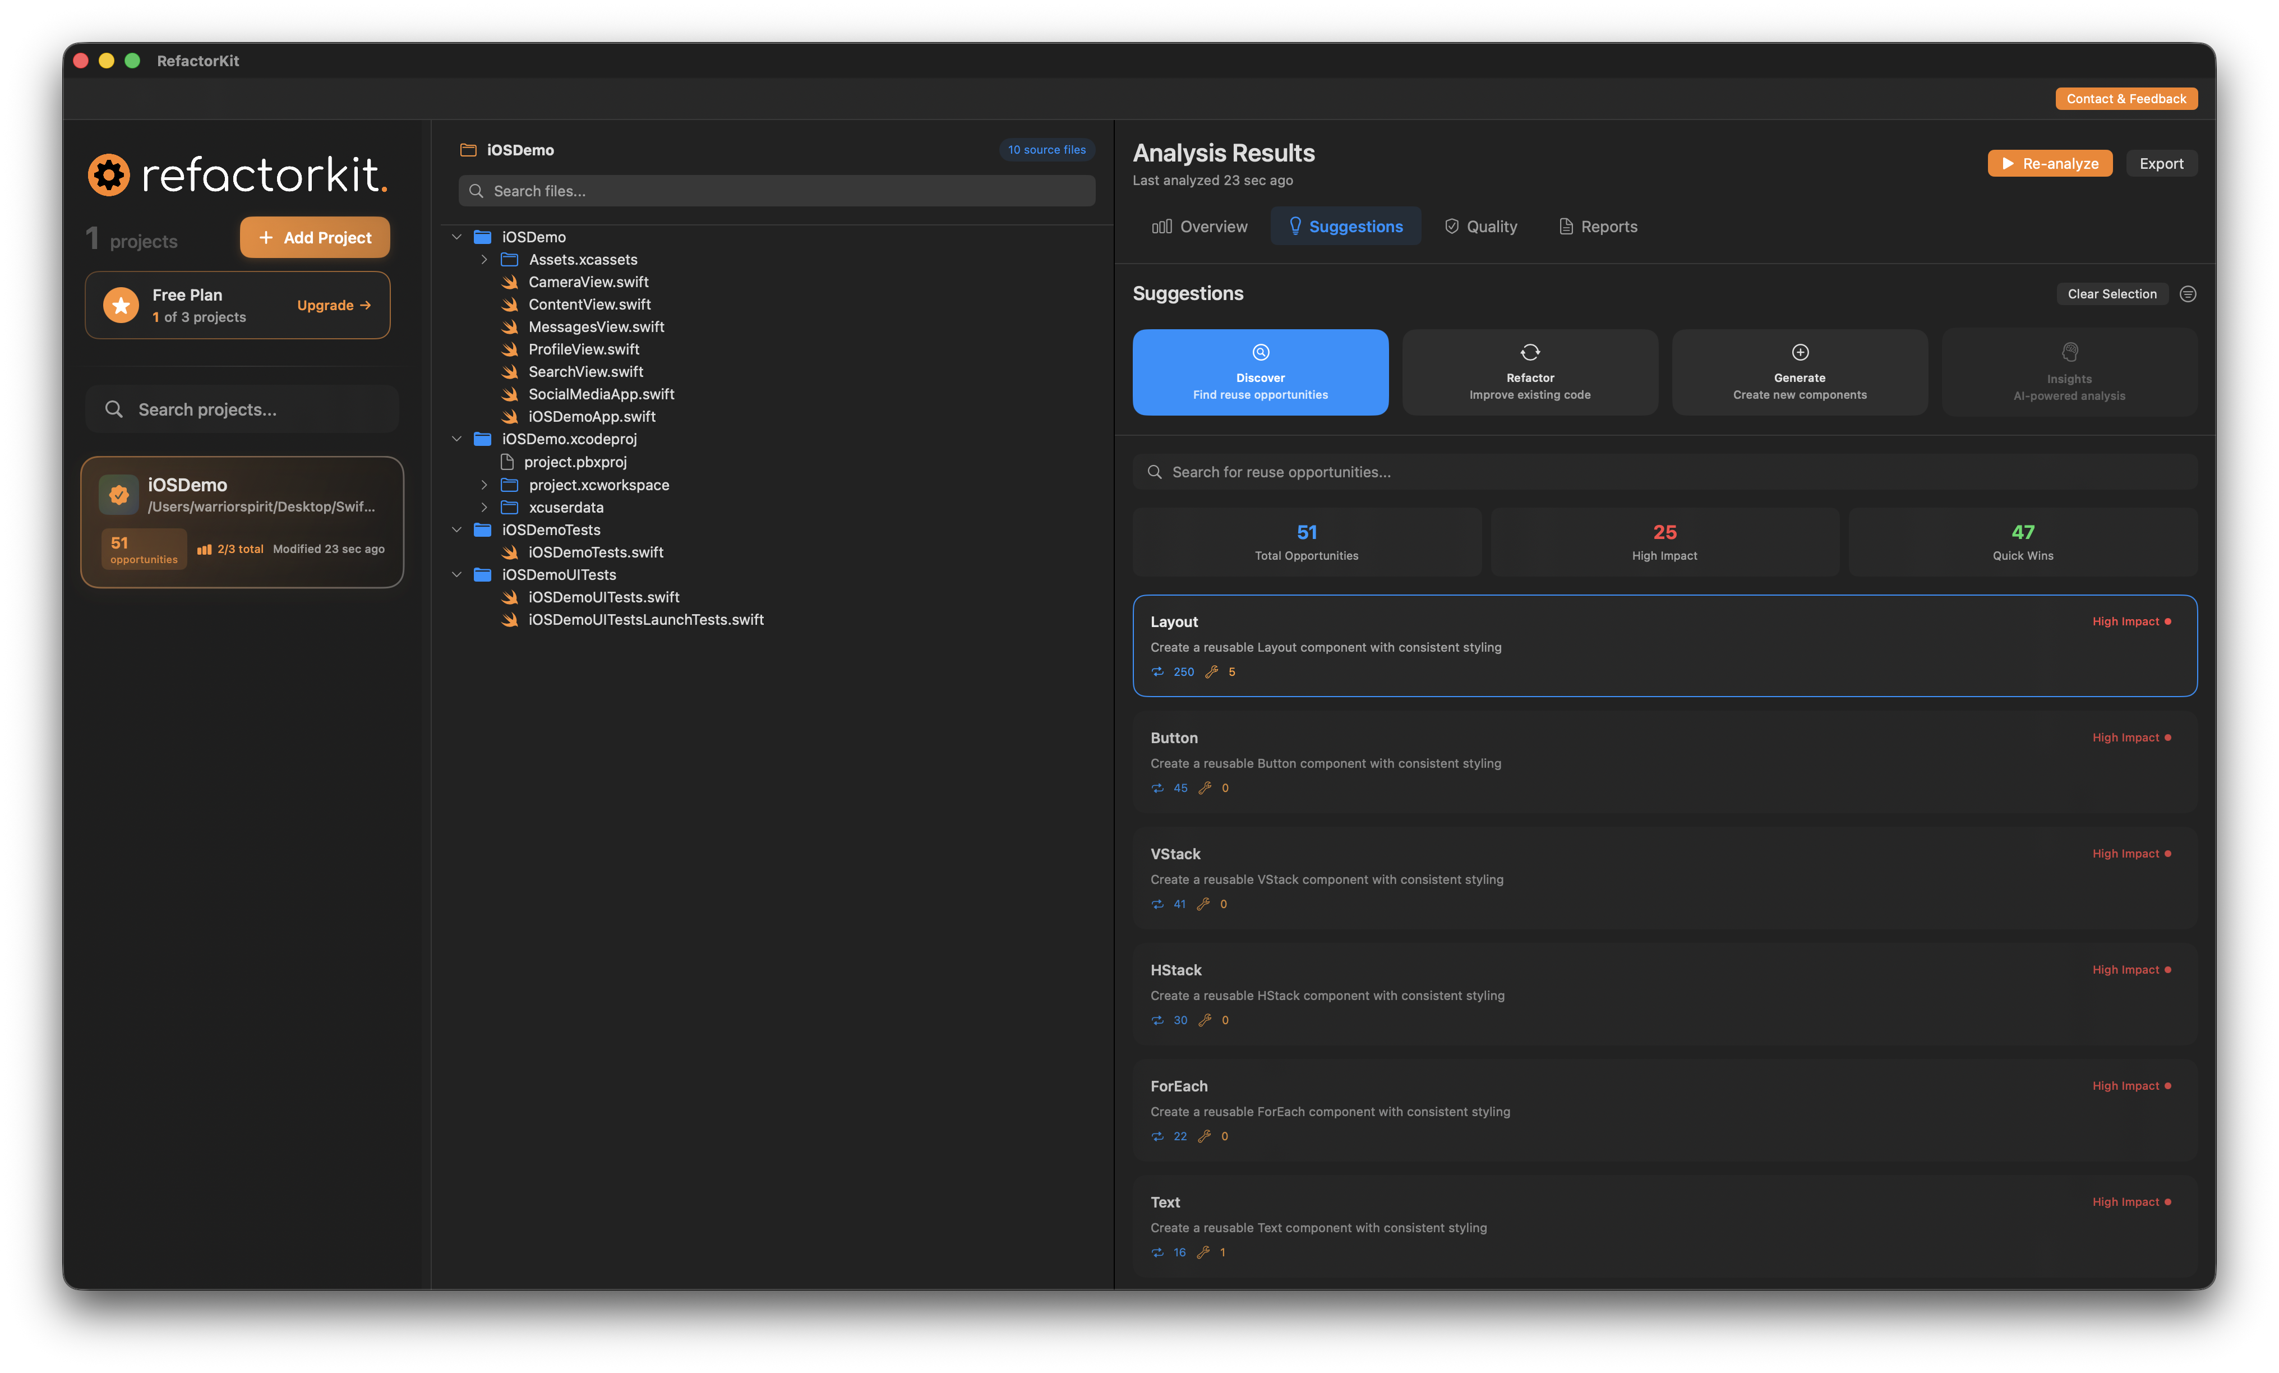This screenshot has height=1373, width=2279.
Task: Click the Export button
Action: point(2161,164)
